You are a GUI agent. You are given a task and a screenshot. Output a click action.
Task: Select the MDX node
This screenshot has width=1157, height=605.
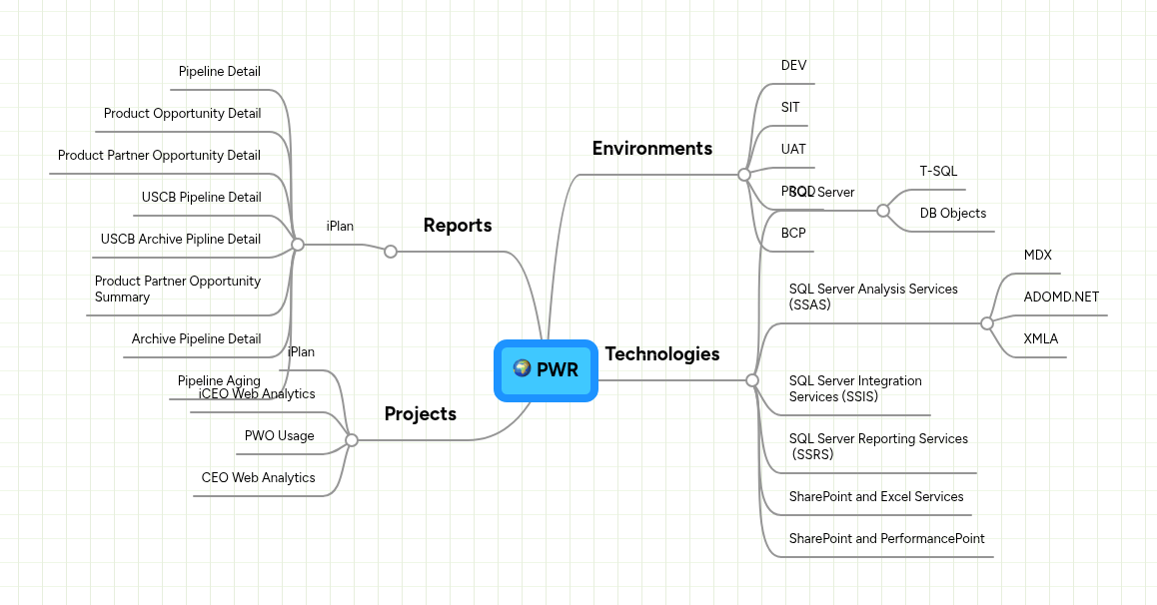click(1037, 255)
